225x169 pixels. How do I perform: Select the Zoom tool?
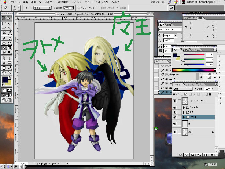pos(10,72)
